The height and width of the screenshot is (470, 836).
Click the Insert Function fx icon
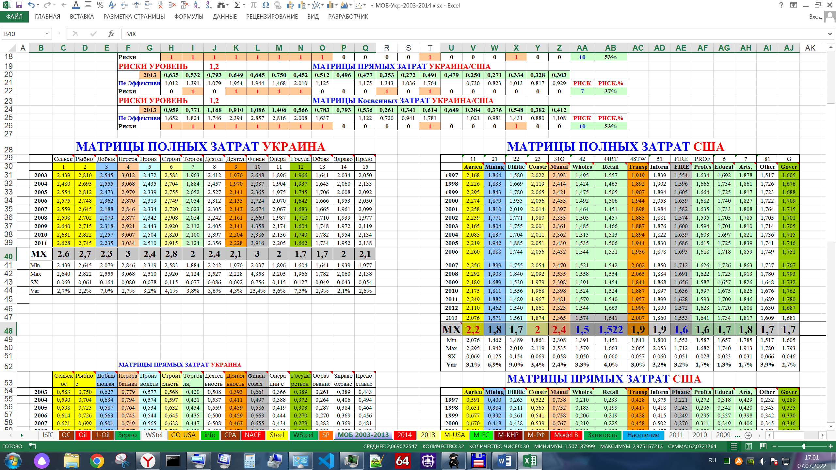(111, 34)
